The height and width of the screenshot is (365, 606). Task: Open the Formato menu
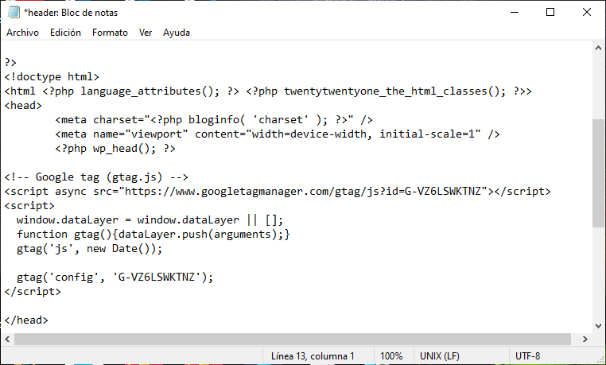point(110,33)
